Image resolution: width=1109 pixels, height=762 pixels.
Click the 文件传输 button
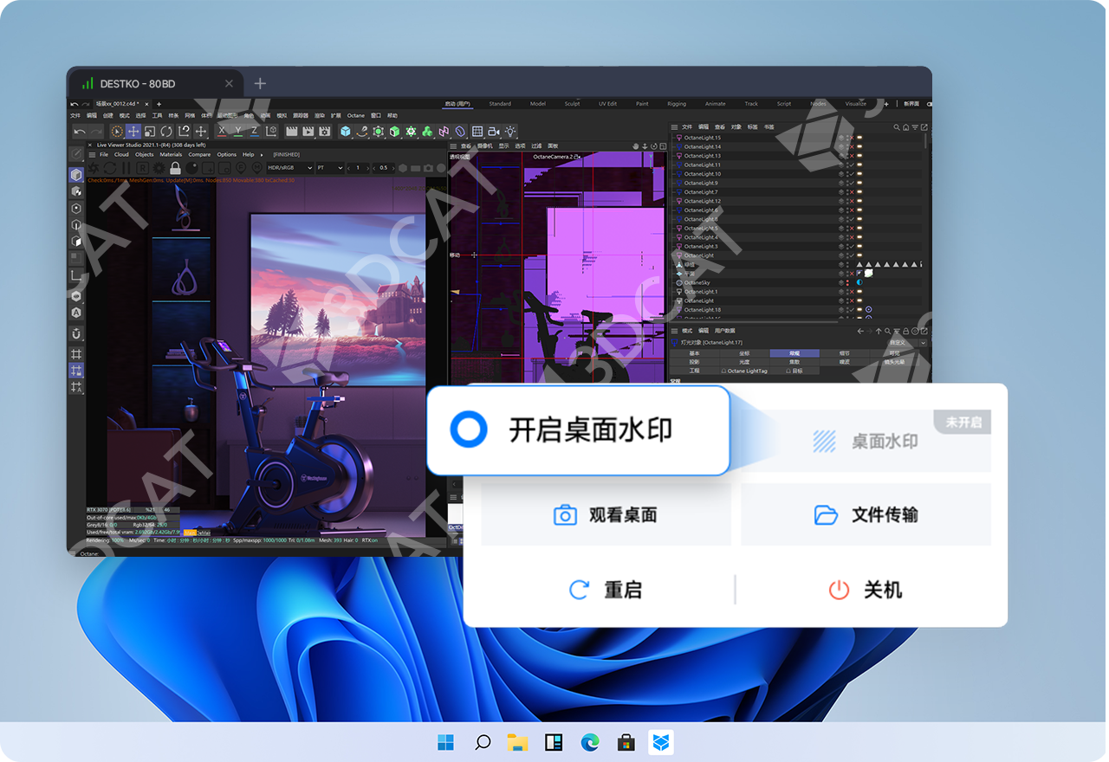tap(866, 514)
